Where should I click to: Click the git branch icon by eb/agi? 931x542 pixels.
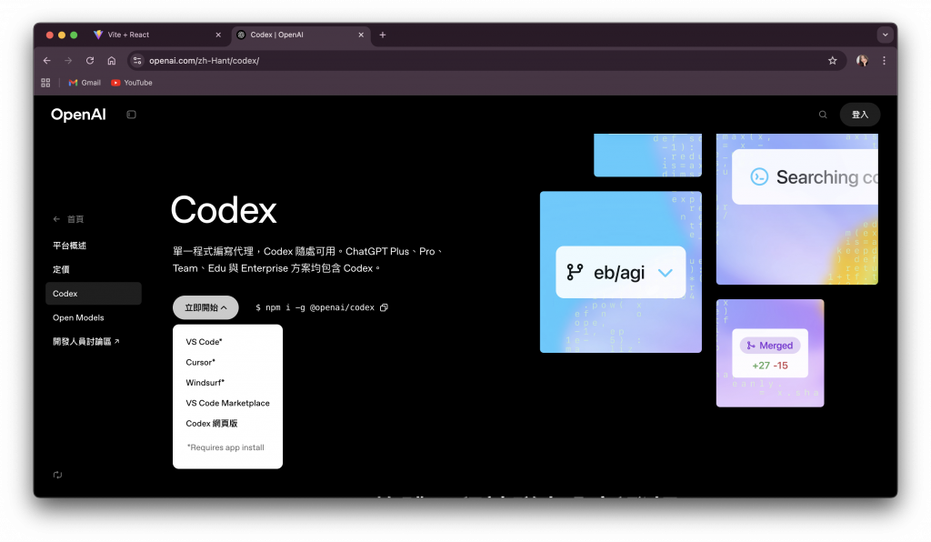point(575,272)
